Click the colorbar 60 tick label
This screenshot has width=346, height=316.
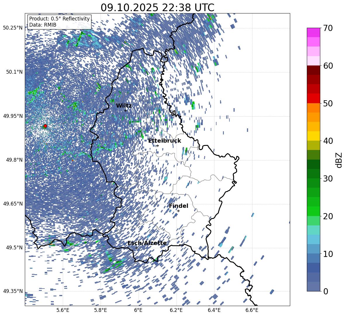click(328, 66)
